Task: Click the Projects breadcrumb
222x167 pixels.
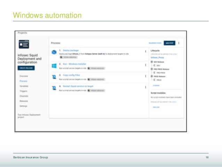Action: tap(22, 33)
